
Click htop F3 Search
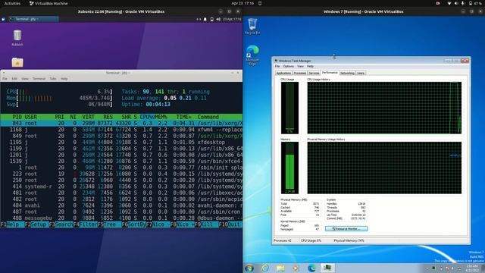pyautogui.click(x=61, y=224)
